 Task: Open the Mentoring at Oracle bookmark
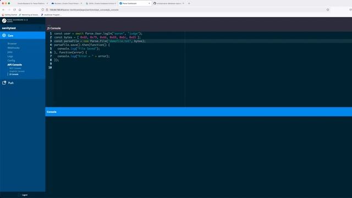(29, 15)
